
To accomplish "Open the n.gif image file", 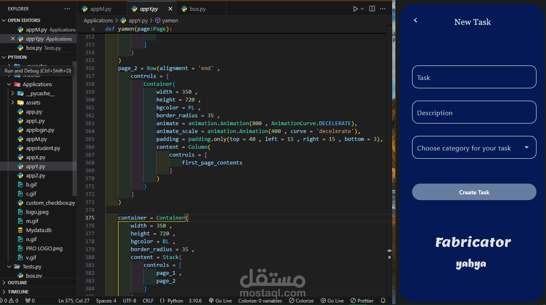I will (31, 240).
